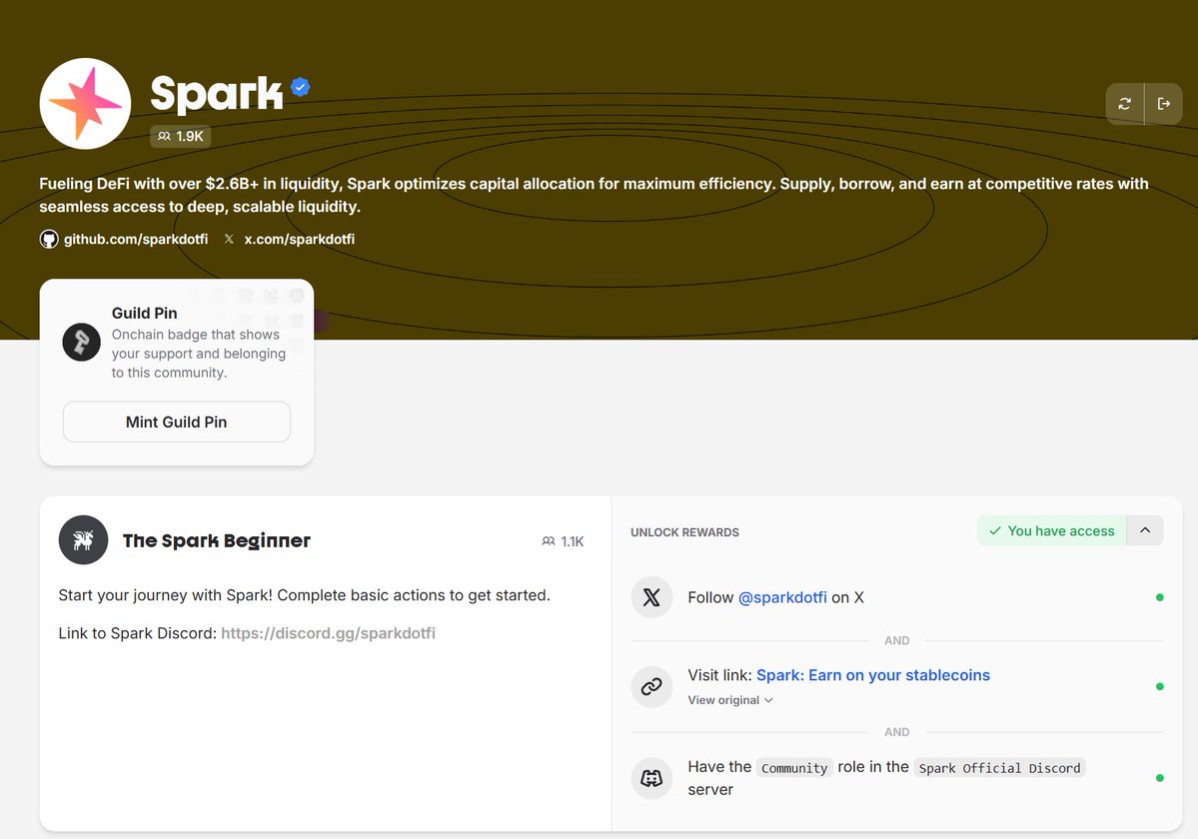The height and width of the screenshot is (839, 1198).
Task: Click the green status dot for Follow requirement
Action: (1160, 597)
